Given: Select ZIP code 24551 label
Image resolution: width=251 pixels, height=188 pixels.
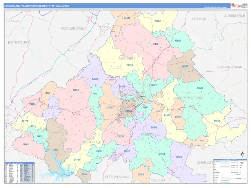Looking at the screenshot, I should (110, 108).
